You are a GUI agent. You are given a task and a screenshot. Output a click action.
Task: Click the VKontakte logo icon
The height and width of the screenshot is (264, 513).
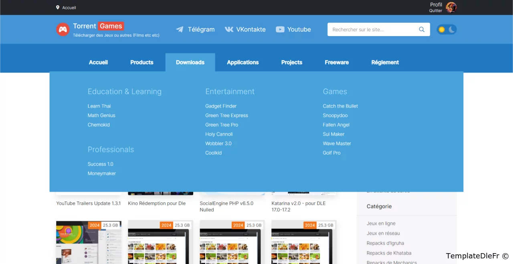(229, 29)
